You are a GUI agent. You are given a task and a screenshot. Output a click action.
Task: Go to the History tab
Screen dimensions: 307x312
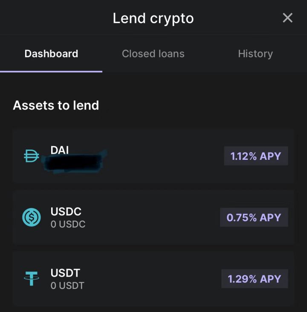point(255,54)
